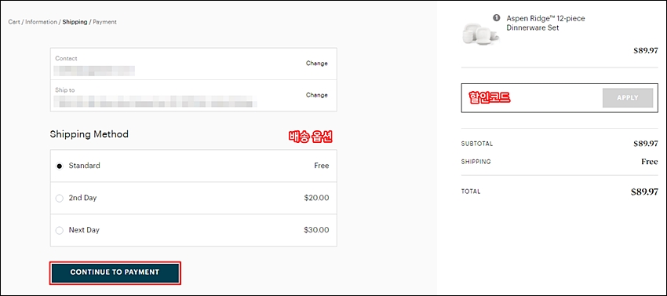Click Continue to Payment button
The height and width of the screenshot is (296, 667).
[115, 272]
